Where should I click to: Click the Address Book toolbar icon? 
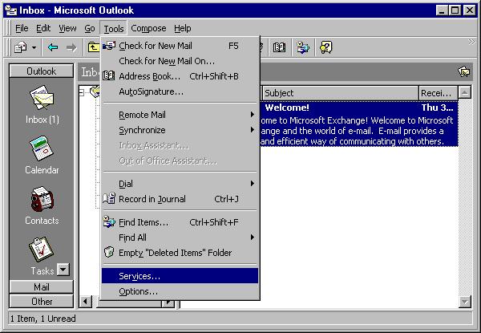click(279, 47)
